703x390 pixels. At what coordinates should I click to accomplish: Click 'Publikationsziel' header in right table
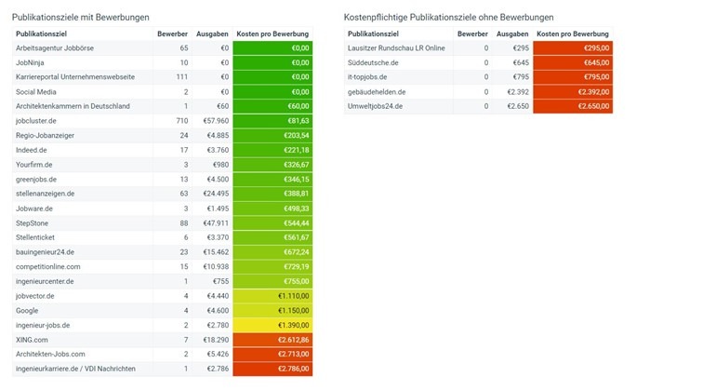click(x=373, y=34)
